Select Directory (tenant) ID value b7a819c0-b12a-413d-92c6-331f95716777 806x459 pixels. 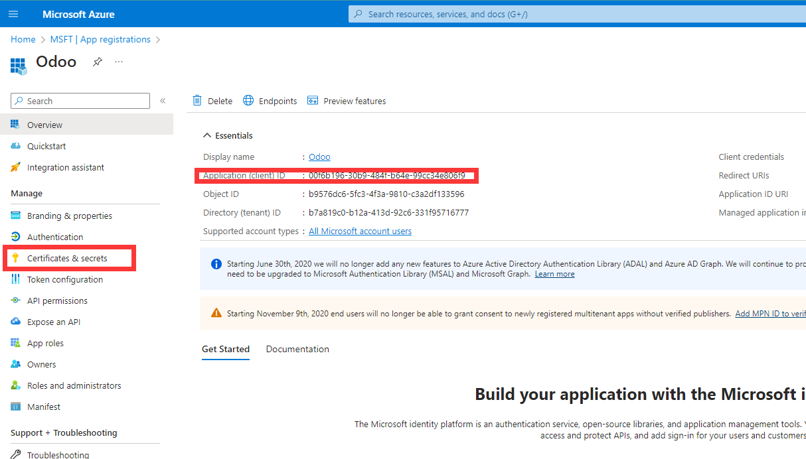tap(389, 213)
